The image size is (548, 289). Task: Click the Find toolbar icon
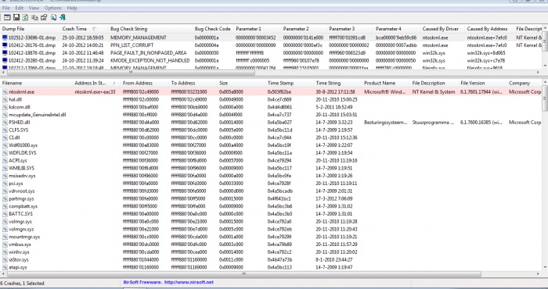click(53, 17)
